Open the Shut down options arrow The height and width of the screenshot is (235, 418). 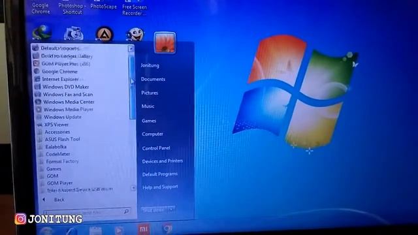coord(171,210)
